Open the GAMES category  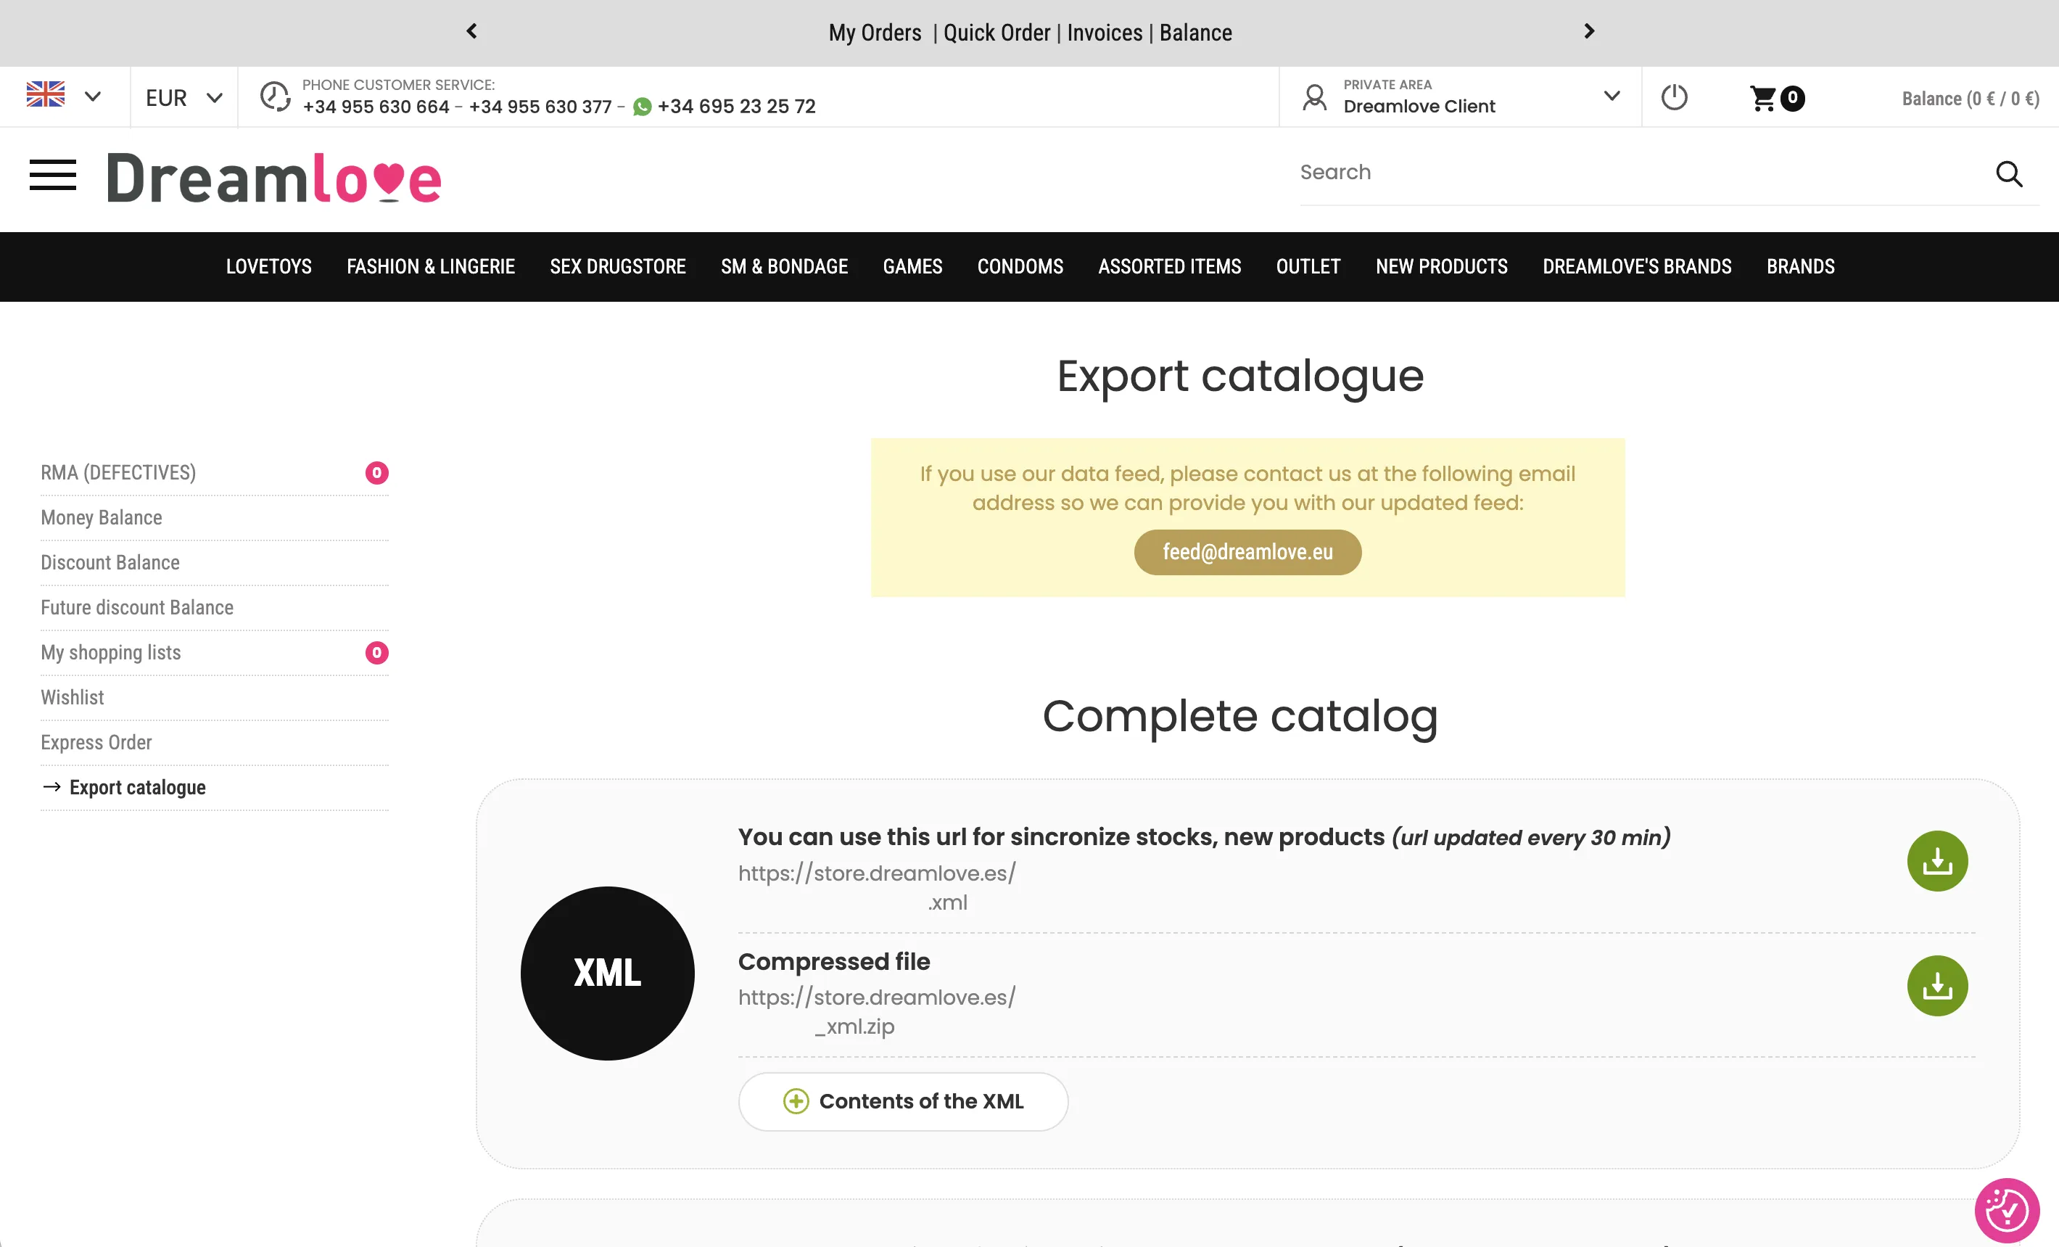(912, 267)
